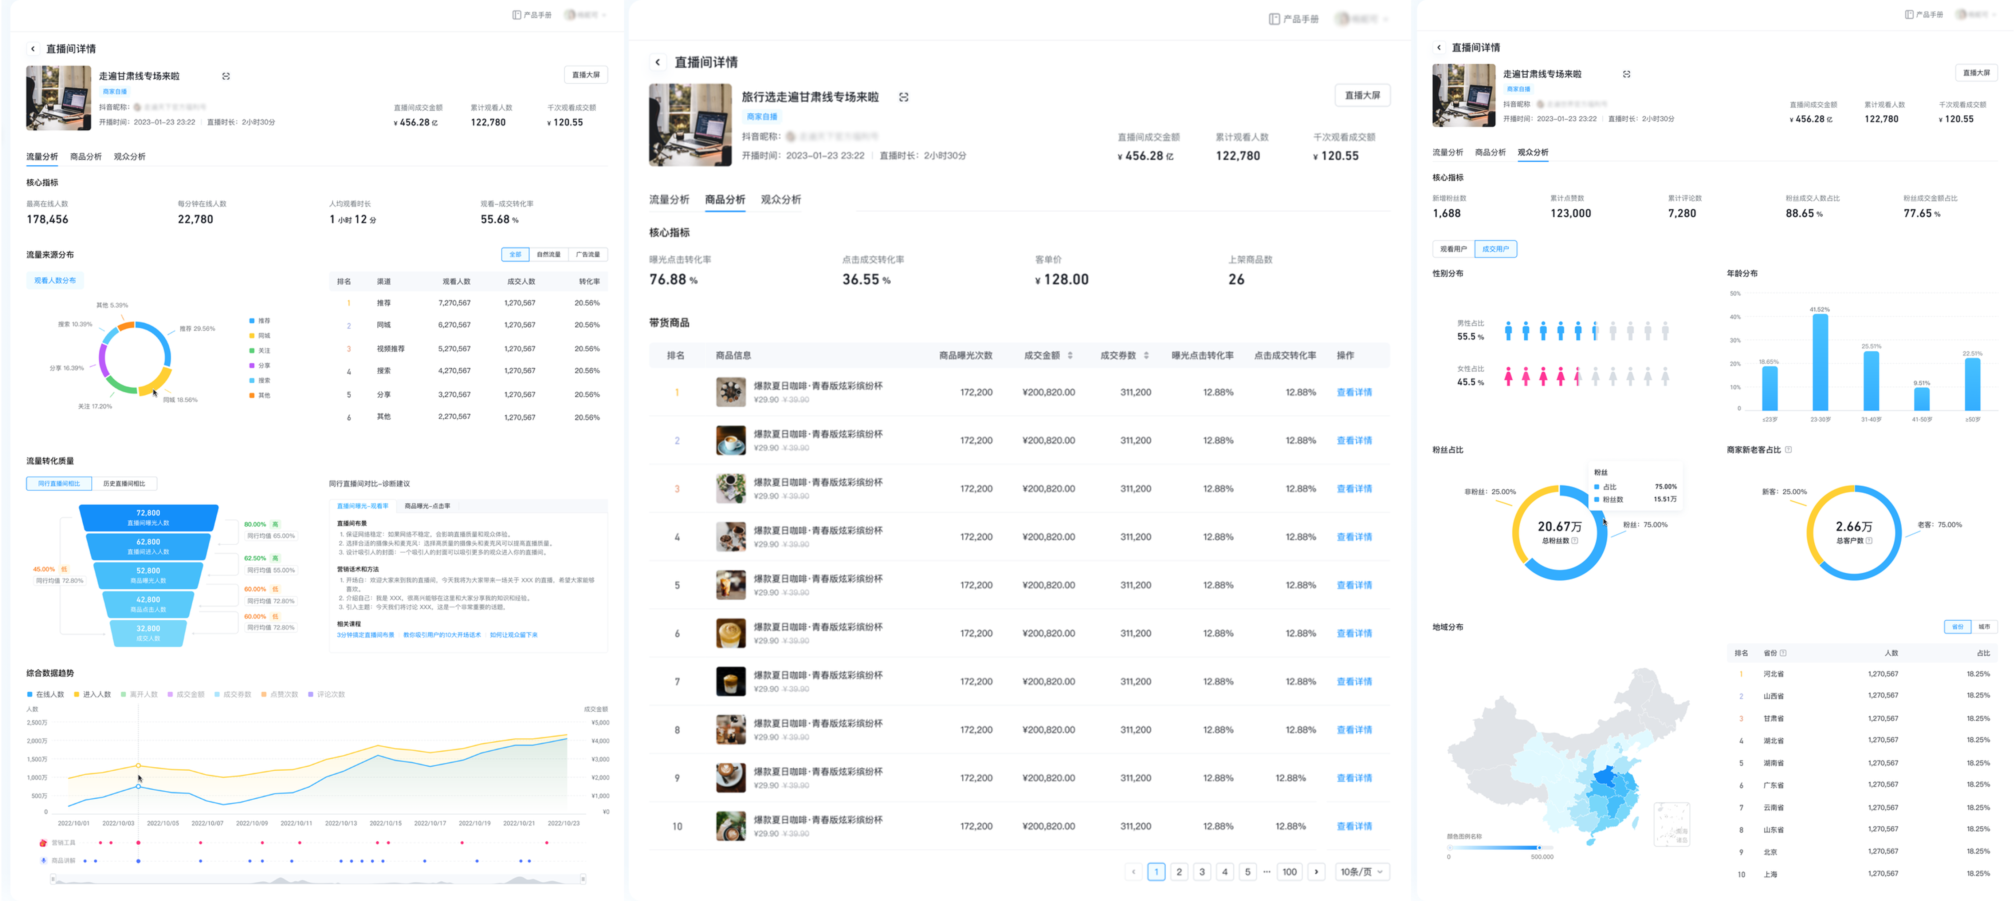Click 查看详情 for product rank 1
Viewport: 2015px width, 901px height.
tap(1354, 393)
